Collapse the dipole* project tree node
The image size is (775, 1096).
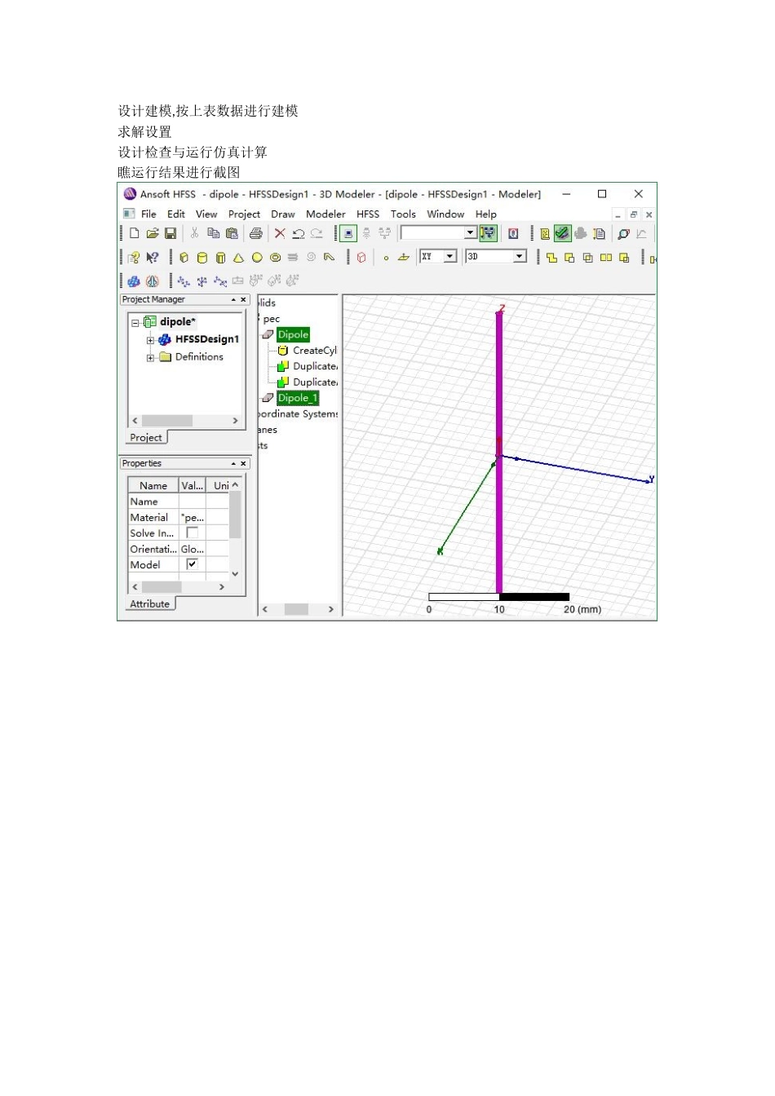[135, 322]
